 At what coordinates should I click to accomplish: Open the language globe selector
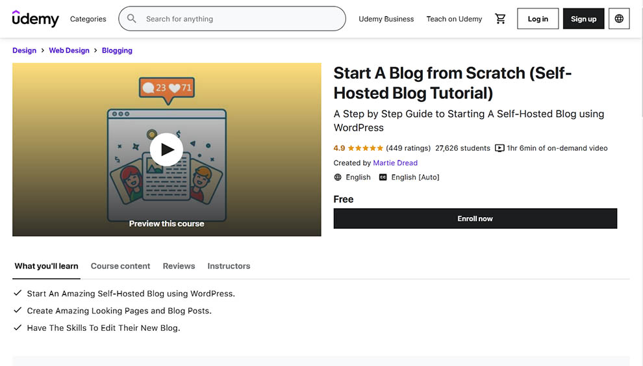point(619,19)
